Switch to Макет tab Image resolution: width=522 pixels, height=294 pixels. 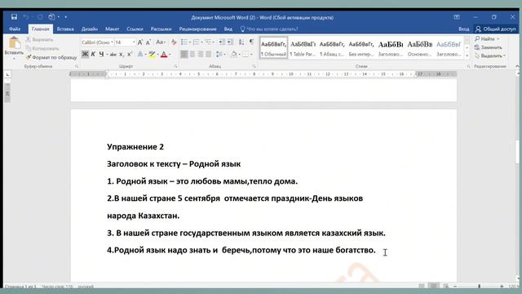coord(112,29)
